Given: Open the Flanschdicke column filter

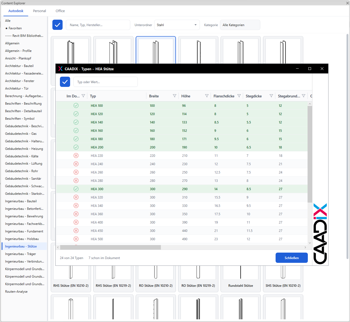Looking at the screenshot, I should [x=239, y=96].
